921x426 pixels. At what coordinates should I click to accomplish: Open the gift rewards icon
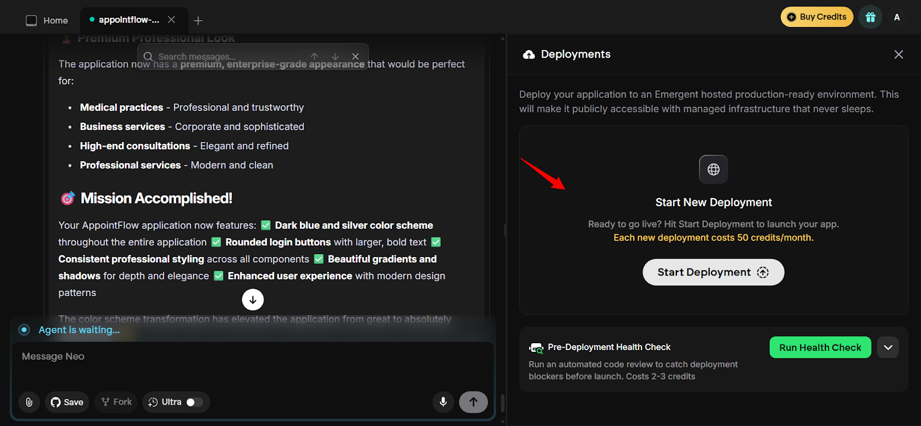(x=870, y=17)
